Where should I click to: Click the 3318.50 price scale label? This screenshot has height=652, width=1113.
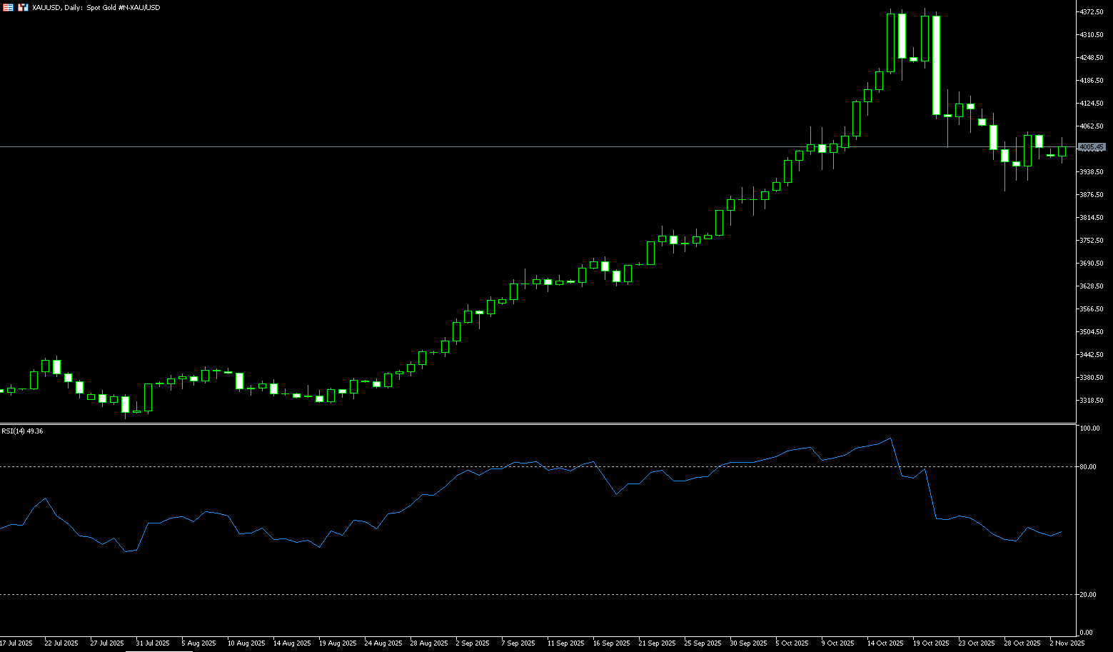[x=1092, y=401]
